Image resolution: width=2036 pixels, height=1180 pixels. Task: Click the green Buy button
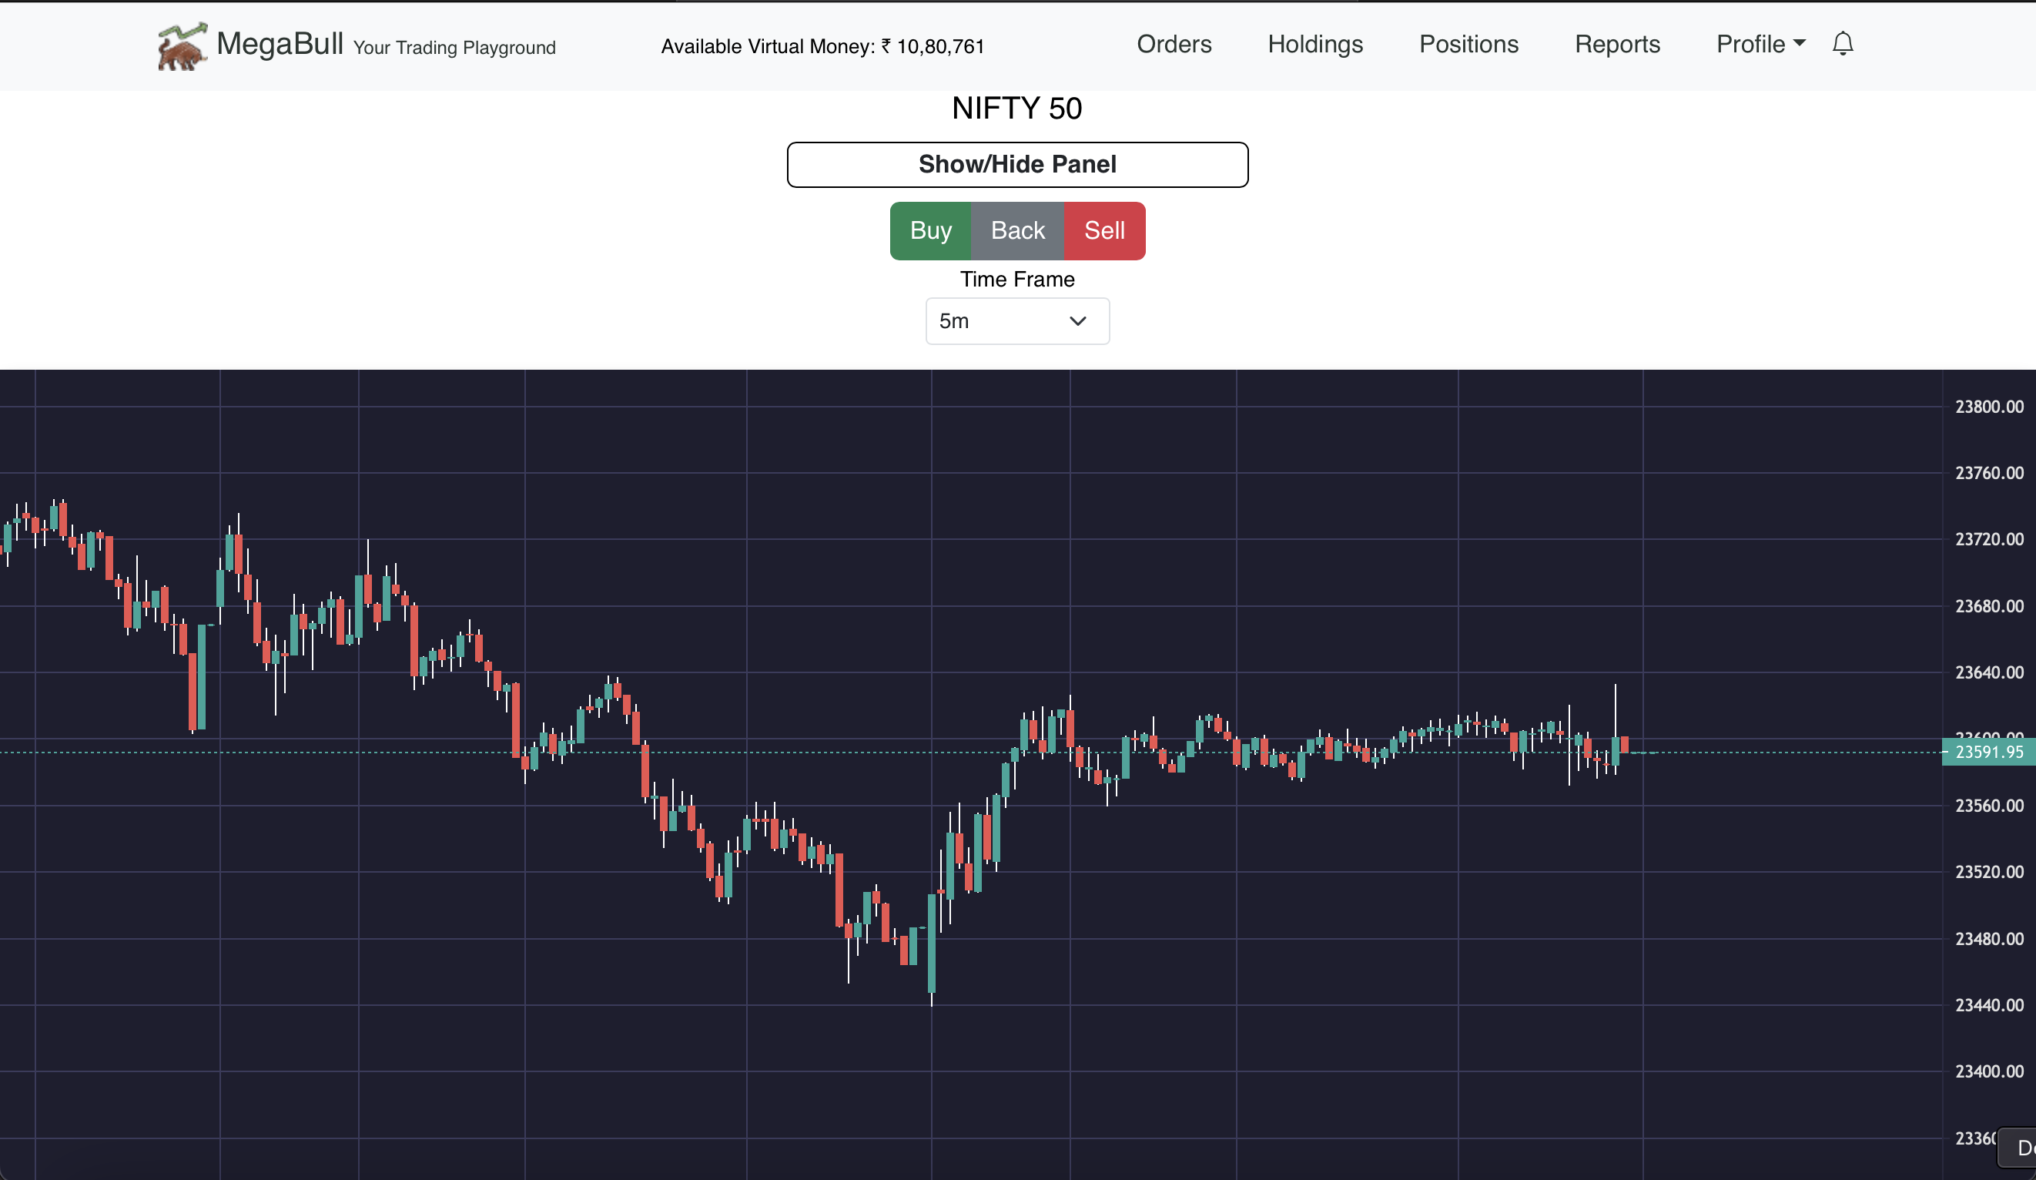click(930, 230)
